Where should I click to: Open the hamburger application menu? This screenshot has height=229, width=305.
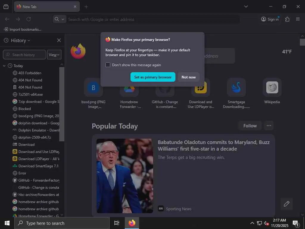click(298, 19)
